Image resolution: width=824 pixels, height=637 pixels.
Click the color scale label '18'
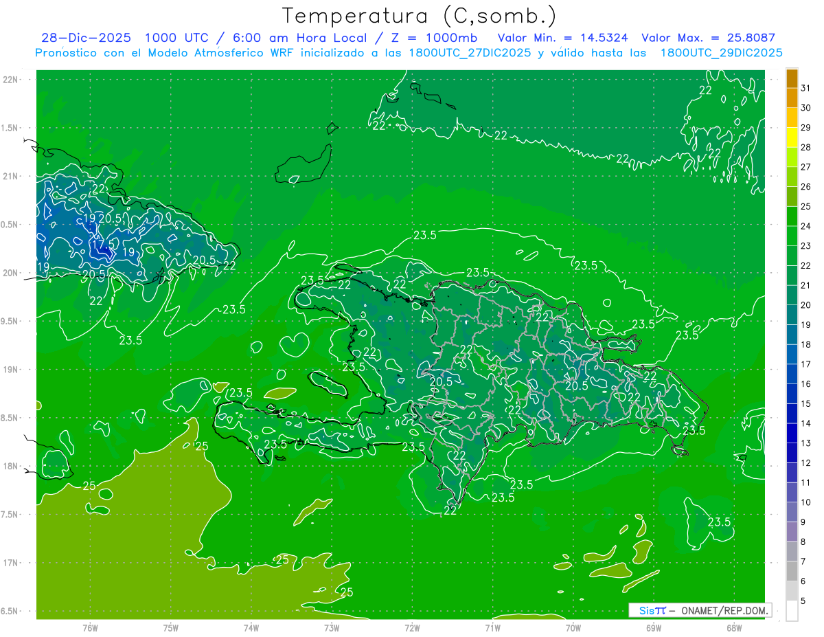pyautogui.click(x=806, y=344)
